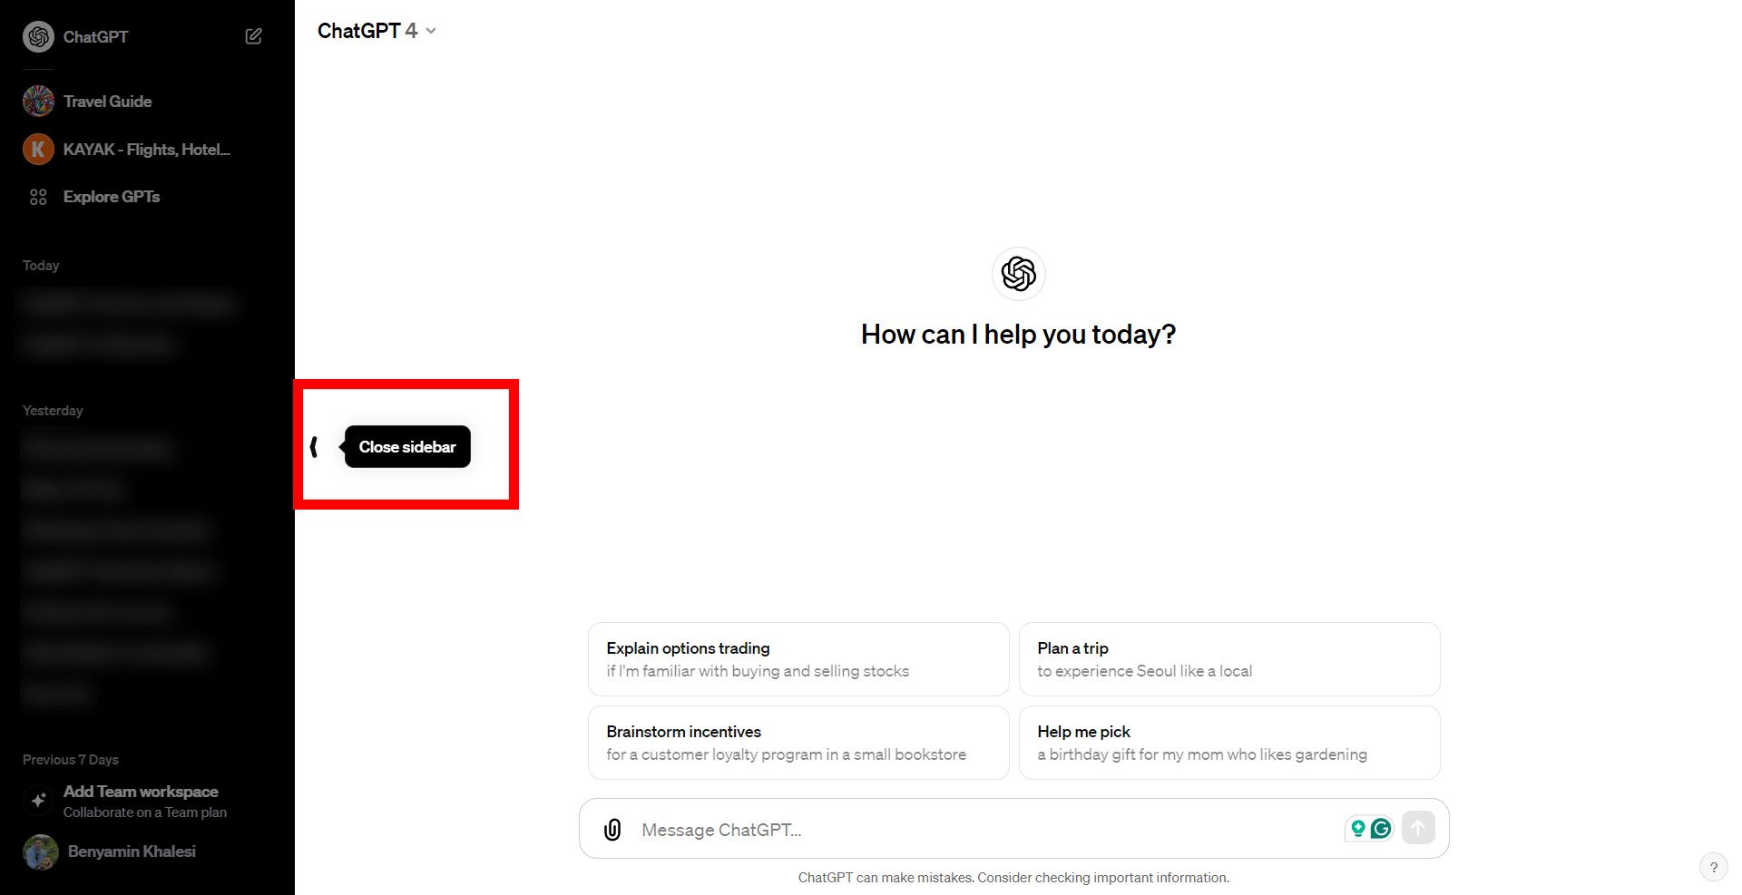The image size is (1742, 895).
Task: Click the close sidebar handle
Action: (x=314, y=446)
